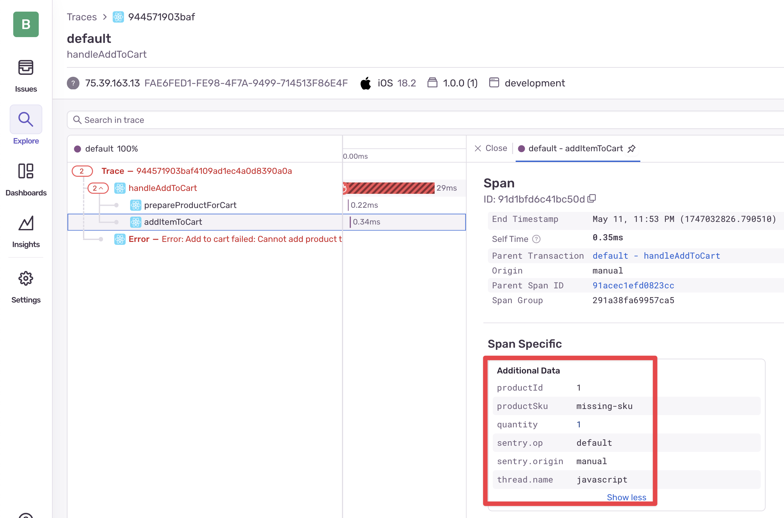
Task: Click the IP address 75.39.163.13
Action: pyautogui.click(x=112, y=83)
